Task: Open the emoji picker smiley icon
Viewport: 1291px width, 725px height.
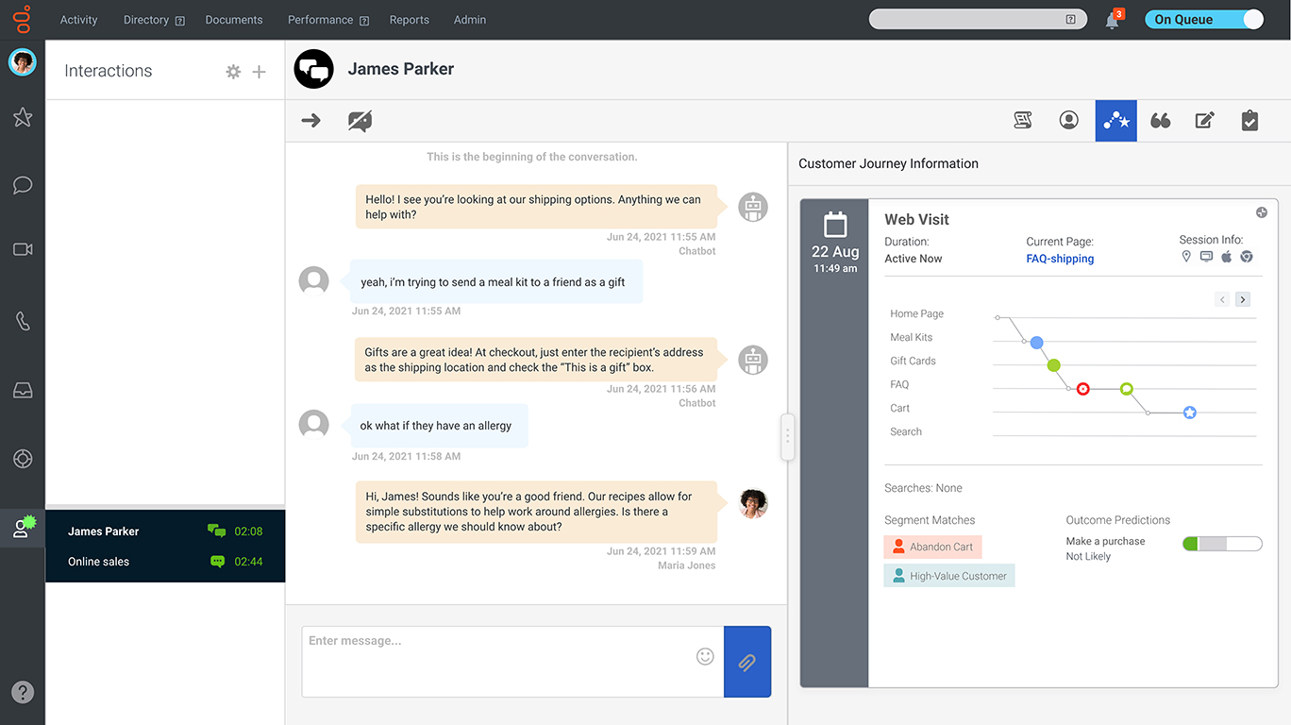Action: click(x=705, y=656)
